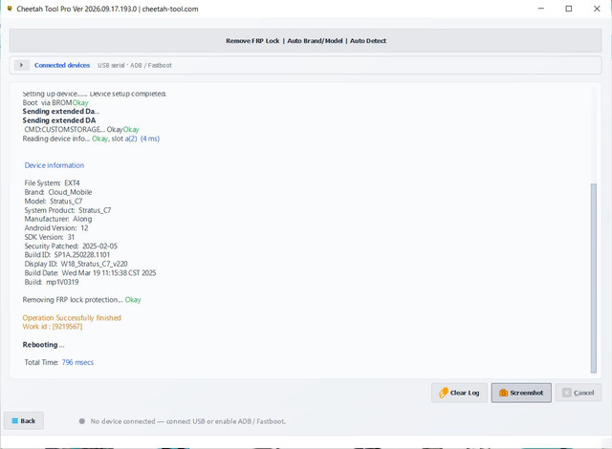Screen dimensions: 612x449
Task: Click the X icon on Cancel
Action: point(567,393)
